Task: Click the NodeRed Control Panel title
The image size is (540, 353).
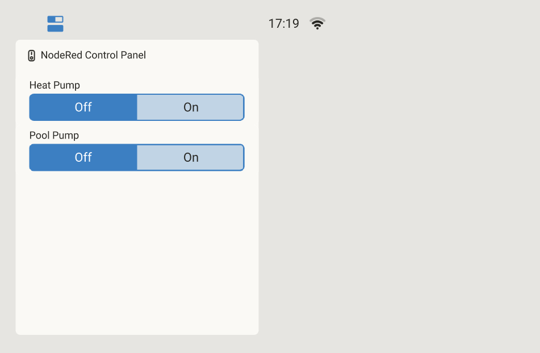Action: (93, 55)
